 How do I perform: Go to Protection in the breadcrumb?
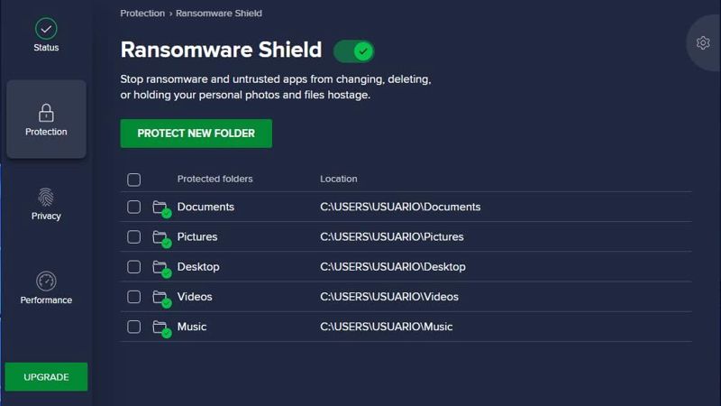[142, 14]
